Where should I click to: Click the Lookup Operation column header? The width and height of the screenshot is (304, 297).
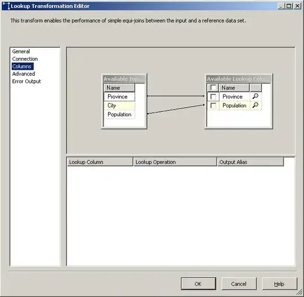coord(175,162)
